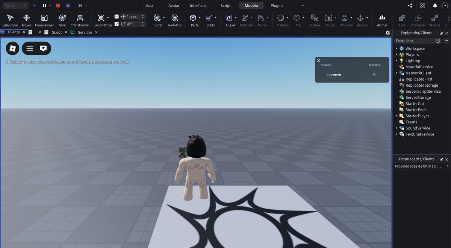451x248 pixels.
Task: Open the Teste mode dropdown
Action: click(15, 6)
